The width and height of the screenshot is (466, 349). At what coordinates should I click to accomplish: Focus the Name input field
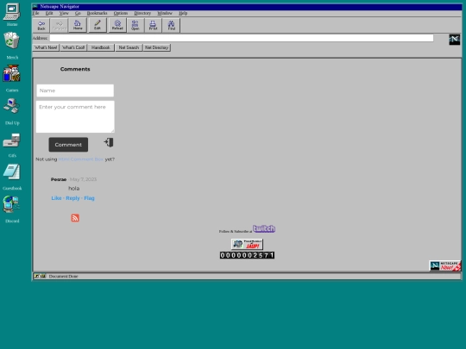coord(75,90)
